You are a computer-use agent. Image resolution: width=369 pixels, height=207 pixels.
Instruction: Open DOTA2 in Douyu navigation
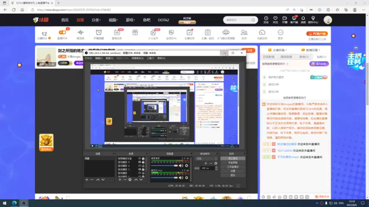tap(163, 20)
